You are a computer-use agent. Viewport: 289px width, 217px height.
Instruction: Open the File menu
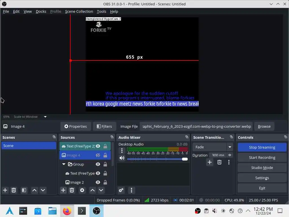click(6, 11)
